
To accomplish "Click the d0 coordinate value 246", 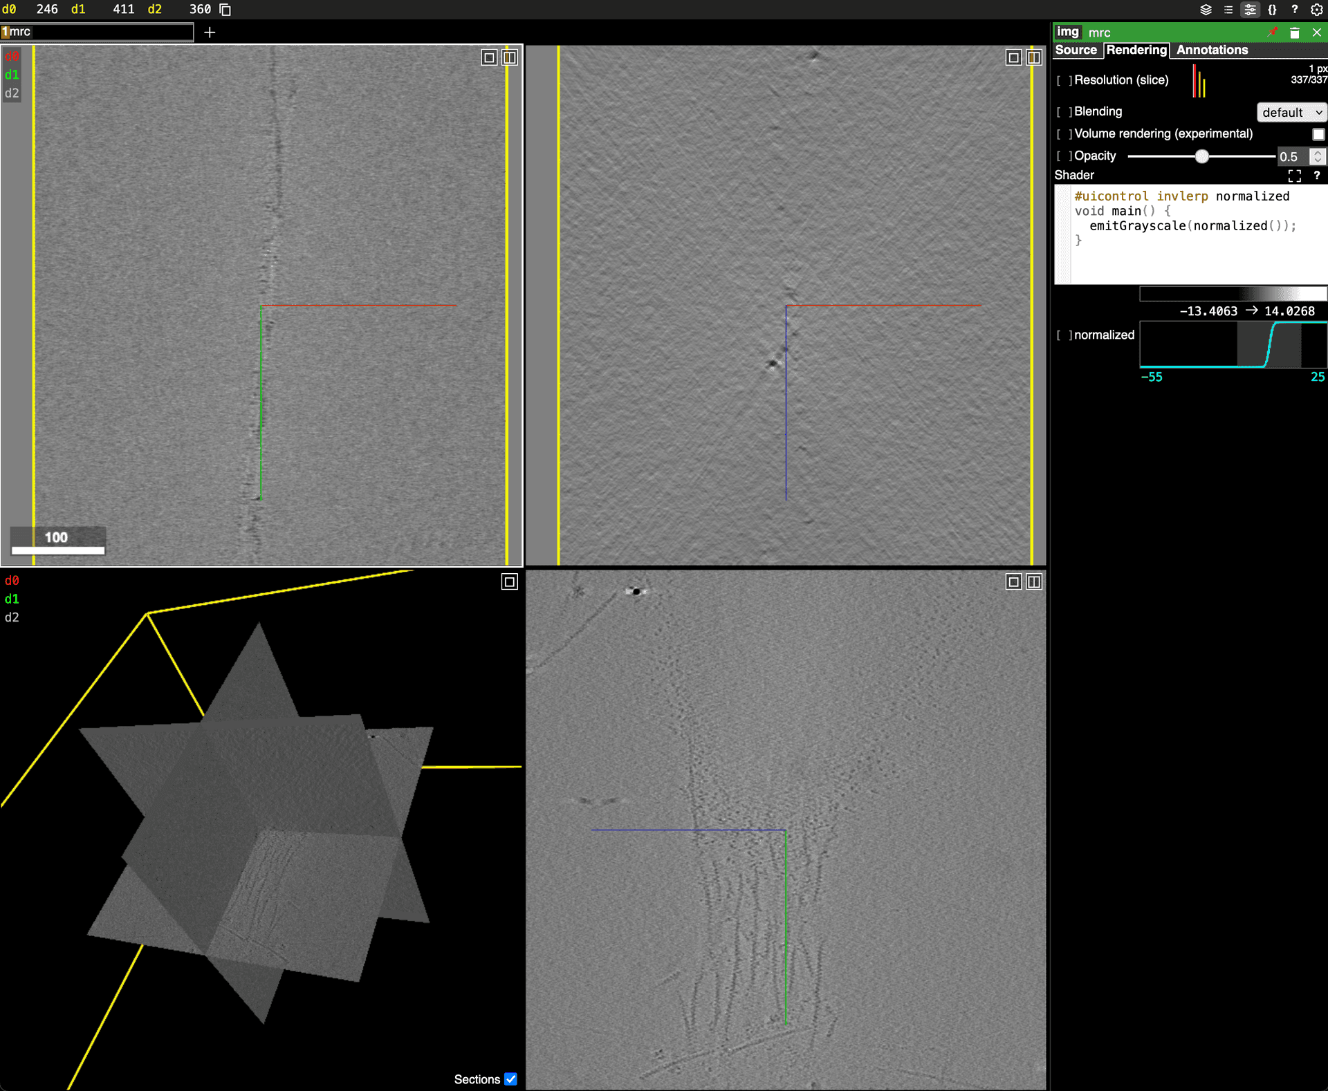I will [46, 9].
